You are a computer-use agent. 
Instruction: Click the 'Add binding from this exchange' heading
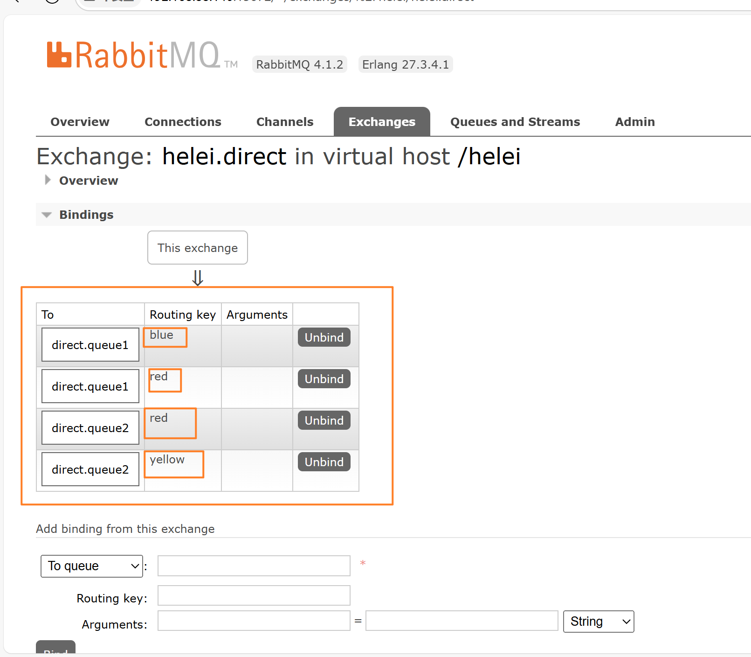[x=125, y=529]
